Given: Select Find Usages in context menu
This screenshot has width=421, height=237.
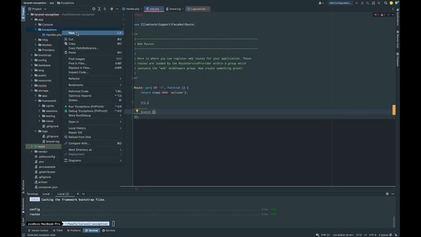Looking at the screenshot, I should click(x=93, y=59).
